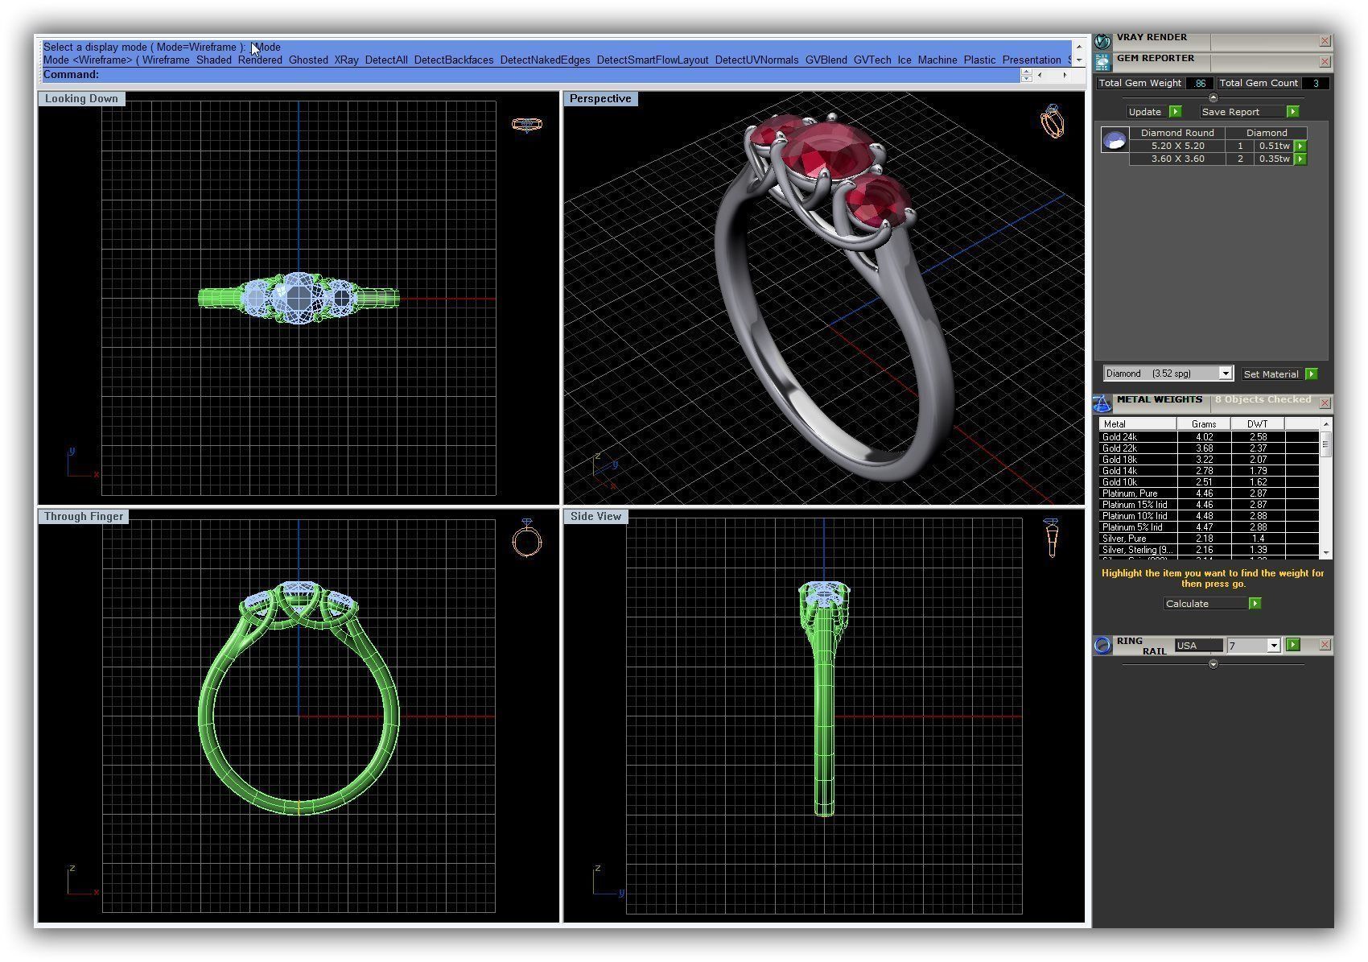Choose DetectBackfaces mode option
This screenshot has height=962, width=1368.
[x=454, y=60]
